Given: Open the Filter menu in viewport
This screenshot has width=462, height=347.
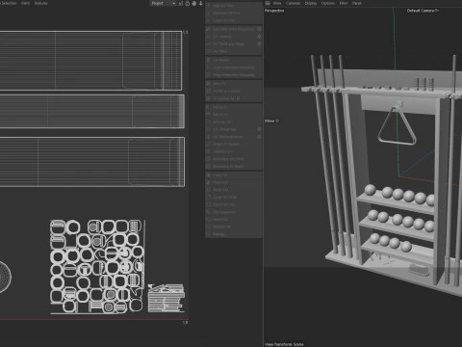Looking at the screenshot, I should pyautogui.click(x=344, y=3).
